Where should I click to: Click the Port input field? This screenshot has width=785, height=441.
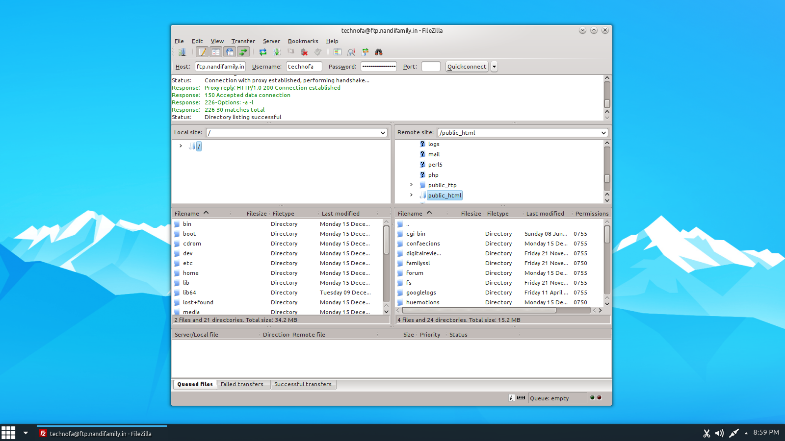click(431, 67)
